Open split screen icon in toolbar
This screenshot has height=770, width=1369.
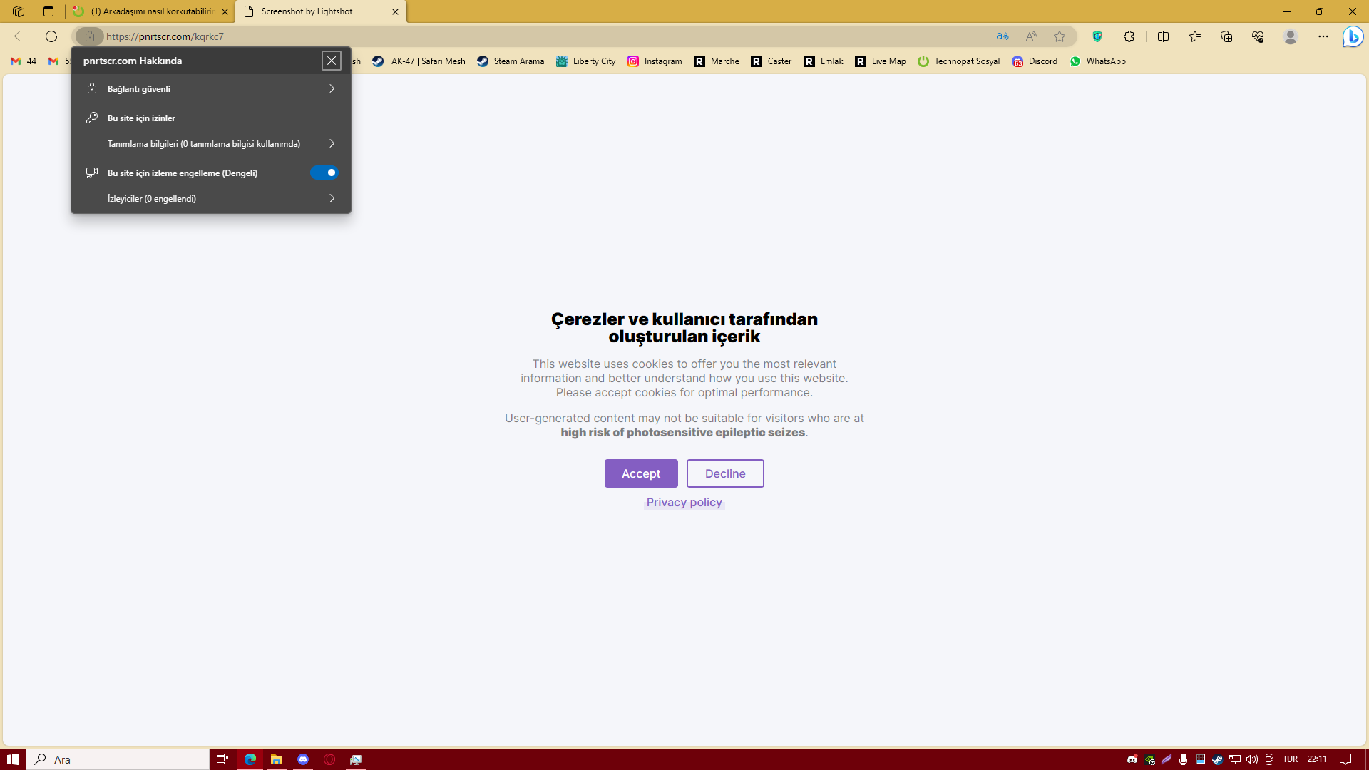(1163, 36)
